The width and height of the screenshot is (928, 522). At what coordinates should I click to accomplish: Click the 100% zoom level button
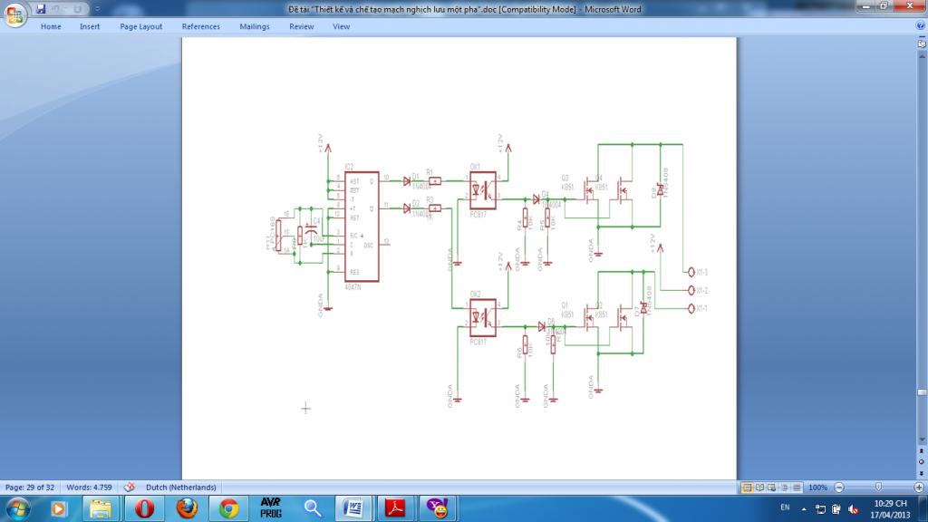(x=817, y=487)
